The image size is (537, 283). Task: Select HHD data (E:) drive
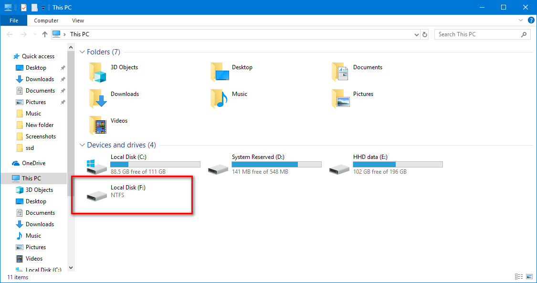(386, 164)
